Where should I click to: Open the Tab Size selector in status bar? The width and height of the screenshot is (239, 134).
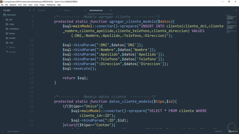pyautogui.click(x=218, y=131)
